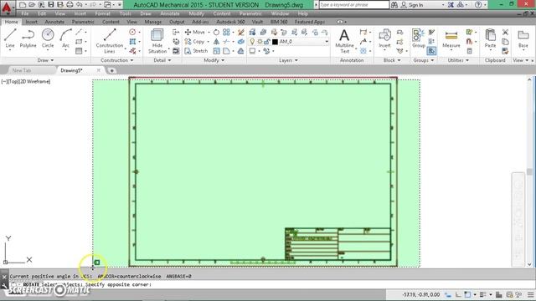Expand the Modify panel

214,60
